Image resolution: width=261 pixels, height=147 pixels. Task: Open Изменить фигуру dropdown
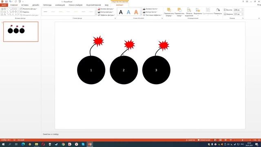coord(29,9)
